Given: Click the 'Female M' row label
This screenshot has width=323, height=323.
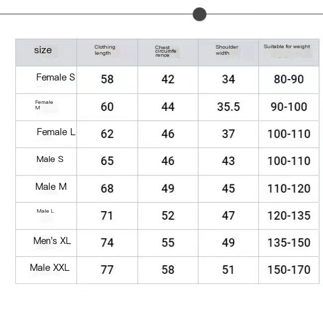Looking at the screenshot, I should 44,105.
